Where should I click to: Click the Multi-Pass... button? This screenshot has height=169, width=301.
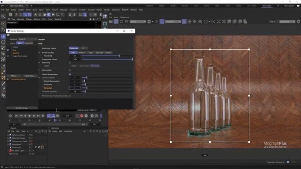(x=30, y=76)
